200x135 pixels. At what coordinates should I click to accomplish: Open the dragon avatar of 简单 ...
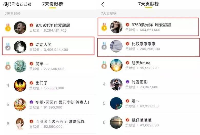20,66
